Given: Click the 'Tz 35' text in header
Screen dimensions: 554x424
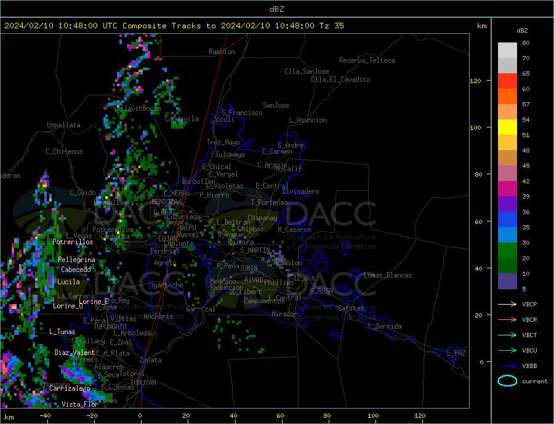Looking at the screenshot, I should pyautogui.click(x=331, y=26).
